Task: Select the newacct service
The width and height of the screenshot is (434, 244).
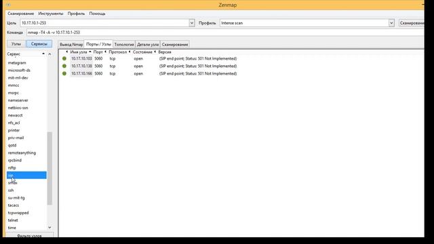Action: coord(15,115)
